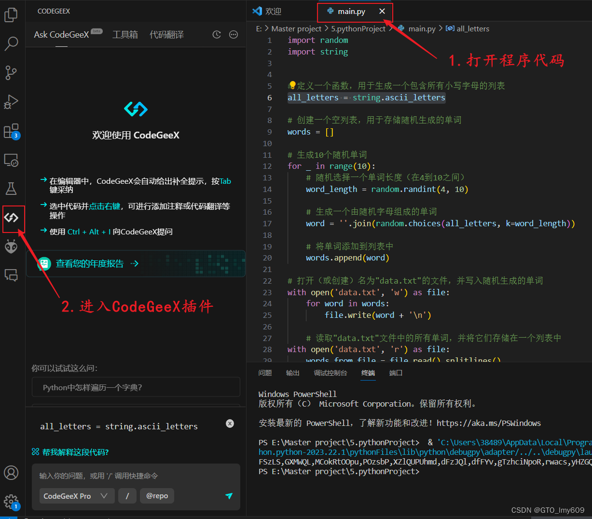This screenshot has width=592, height=519.
Task: Open the Manage settings gear
Action: click(x=11, y=502)
